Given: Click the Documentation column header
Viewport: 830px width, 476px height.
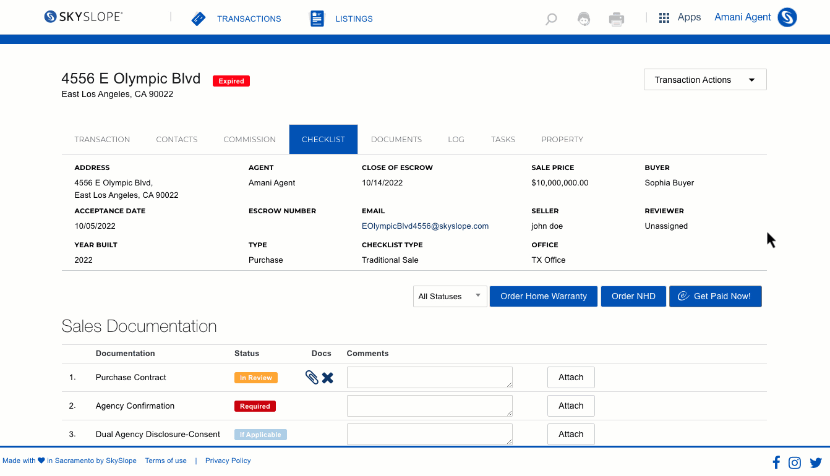Looking at the screenshot, I should 126,354.
